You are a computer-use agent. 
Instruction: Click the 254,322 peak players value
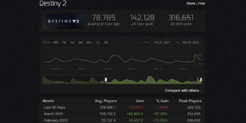click(194, 108)
